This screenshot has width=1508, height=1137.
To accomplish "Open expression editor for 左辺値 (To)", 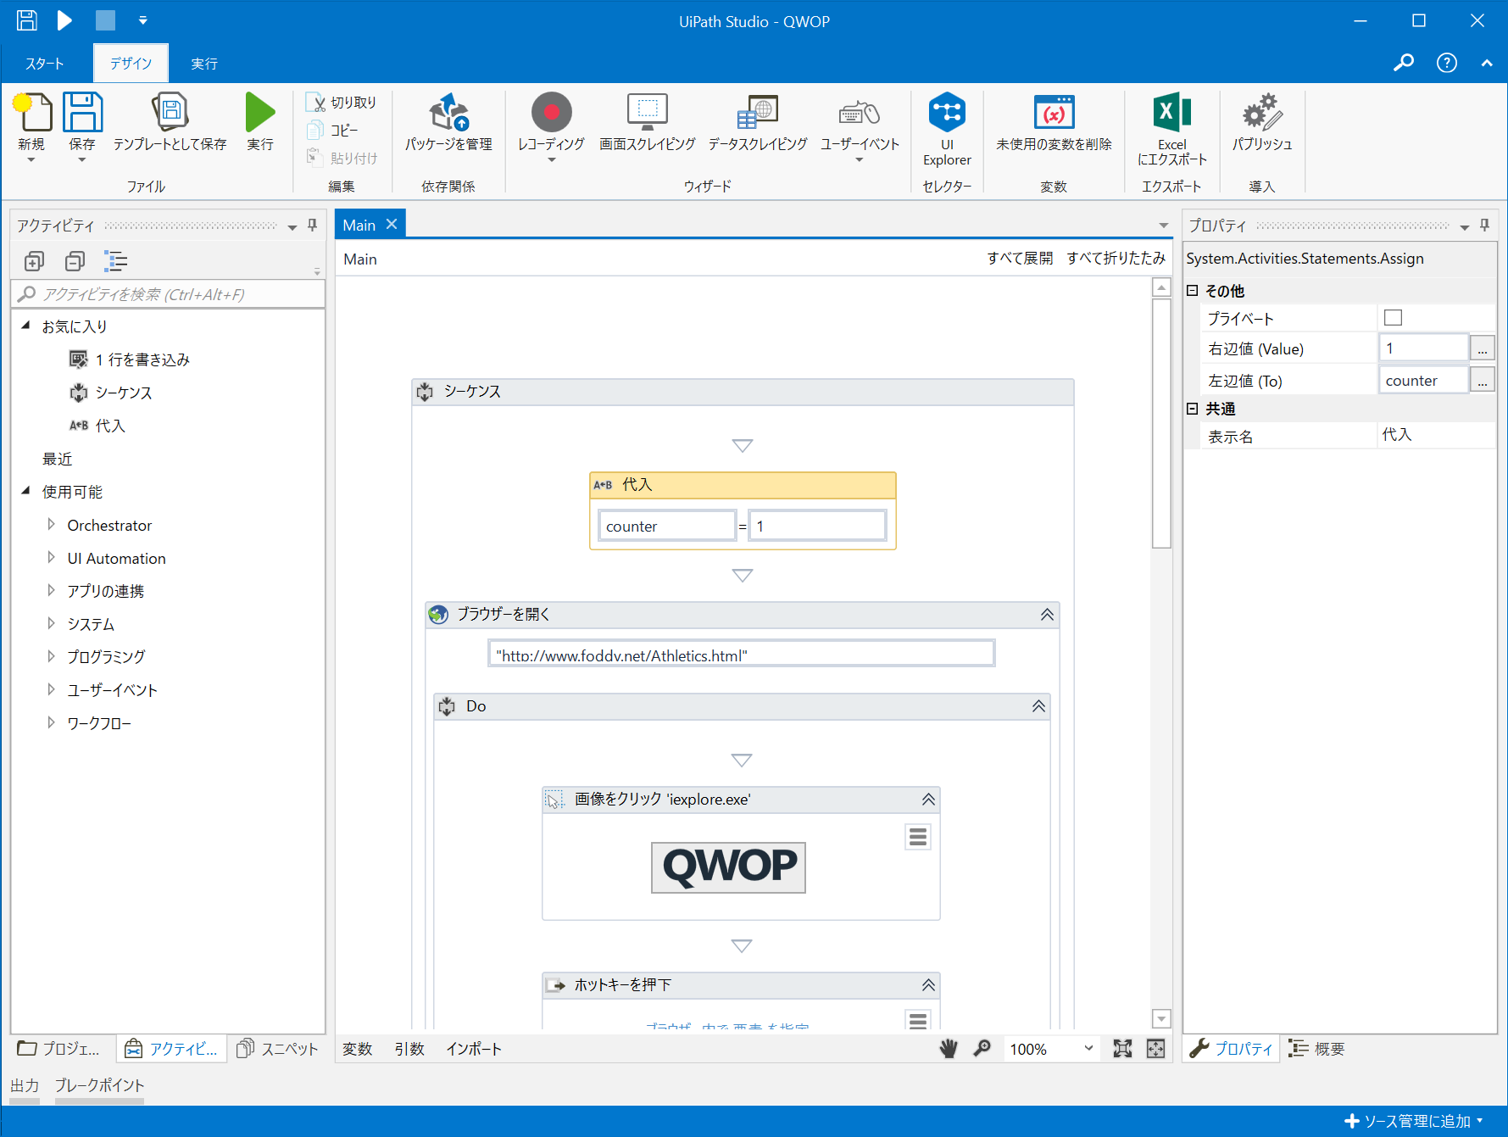I will 1482,381.
